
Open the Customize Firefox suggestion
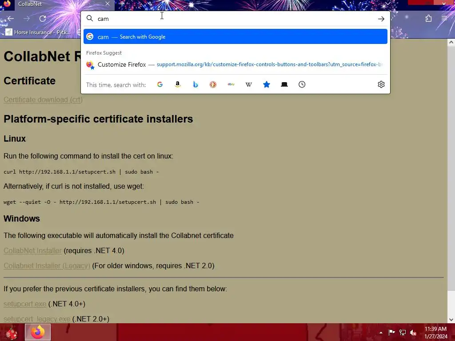pos(235,64)
